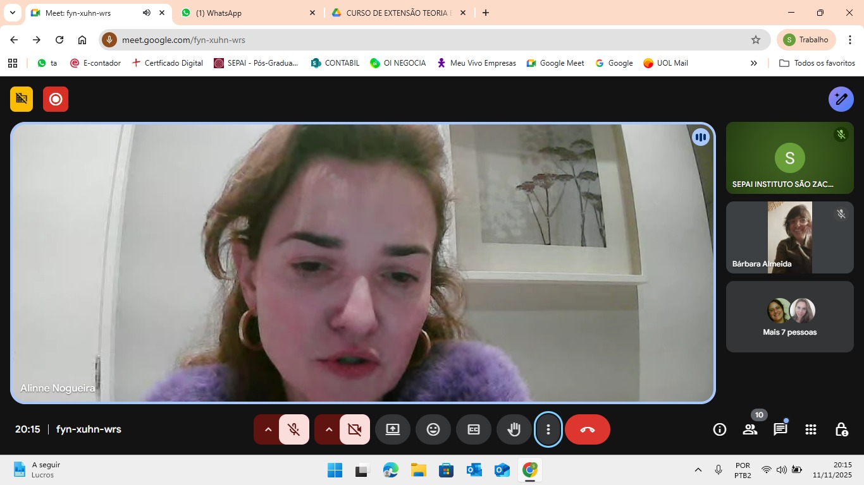
Task: Toggle closed captions
Action: point(473,429)
